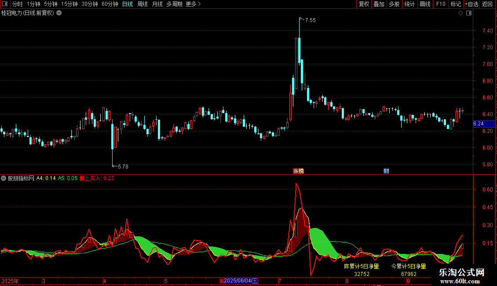Click the 2025/06/04/三 date marker

click(x=241, y=281)
